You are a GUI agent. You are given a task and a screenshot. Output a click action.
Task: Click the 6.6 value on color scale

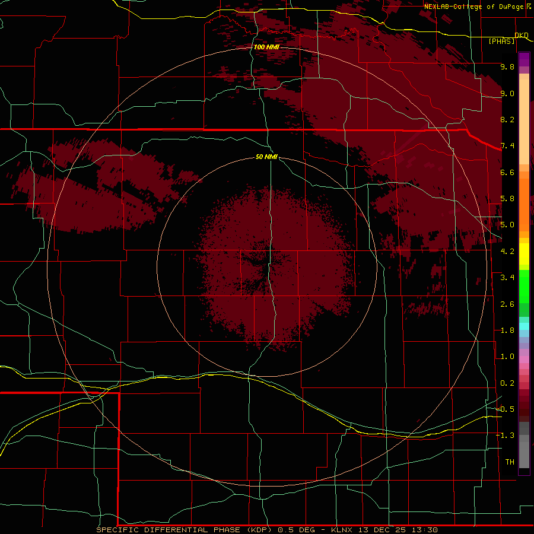[507, 172]
